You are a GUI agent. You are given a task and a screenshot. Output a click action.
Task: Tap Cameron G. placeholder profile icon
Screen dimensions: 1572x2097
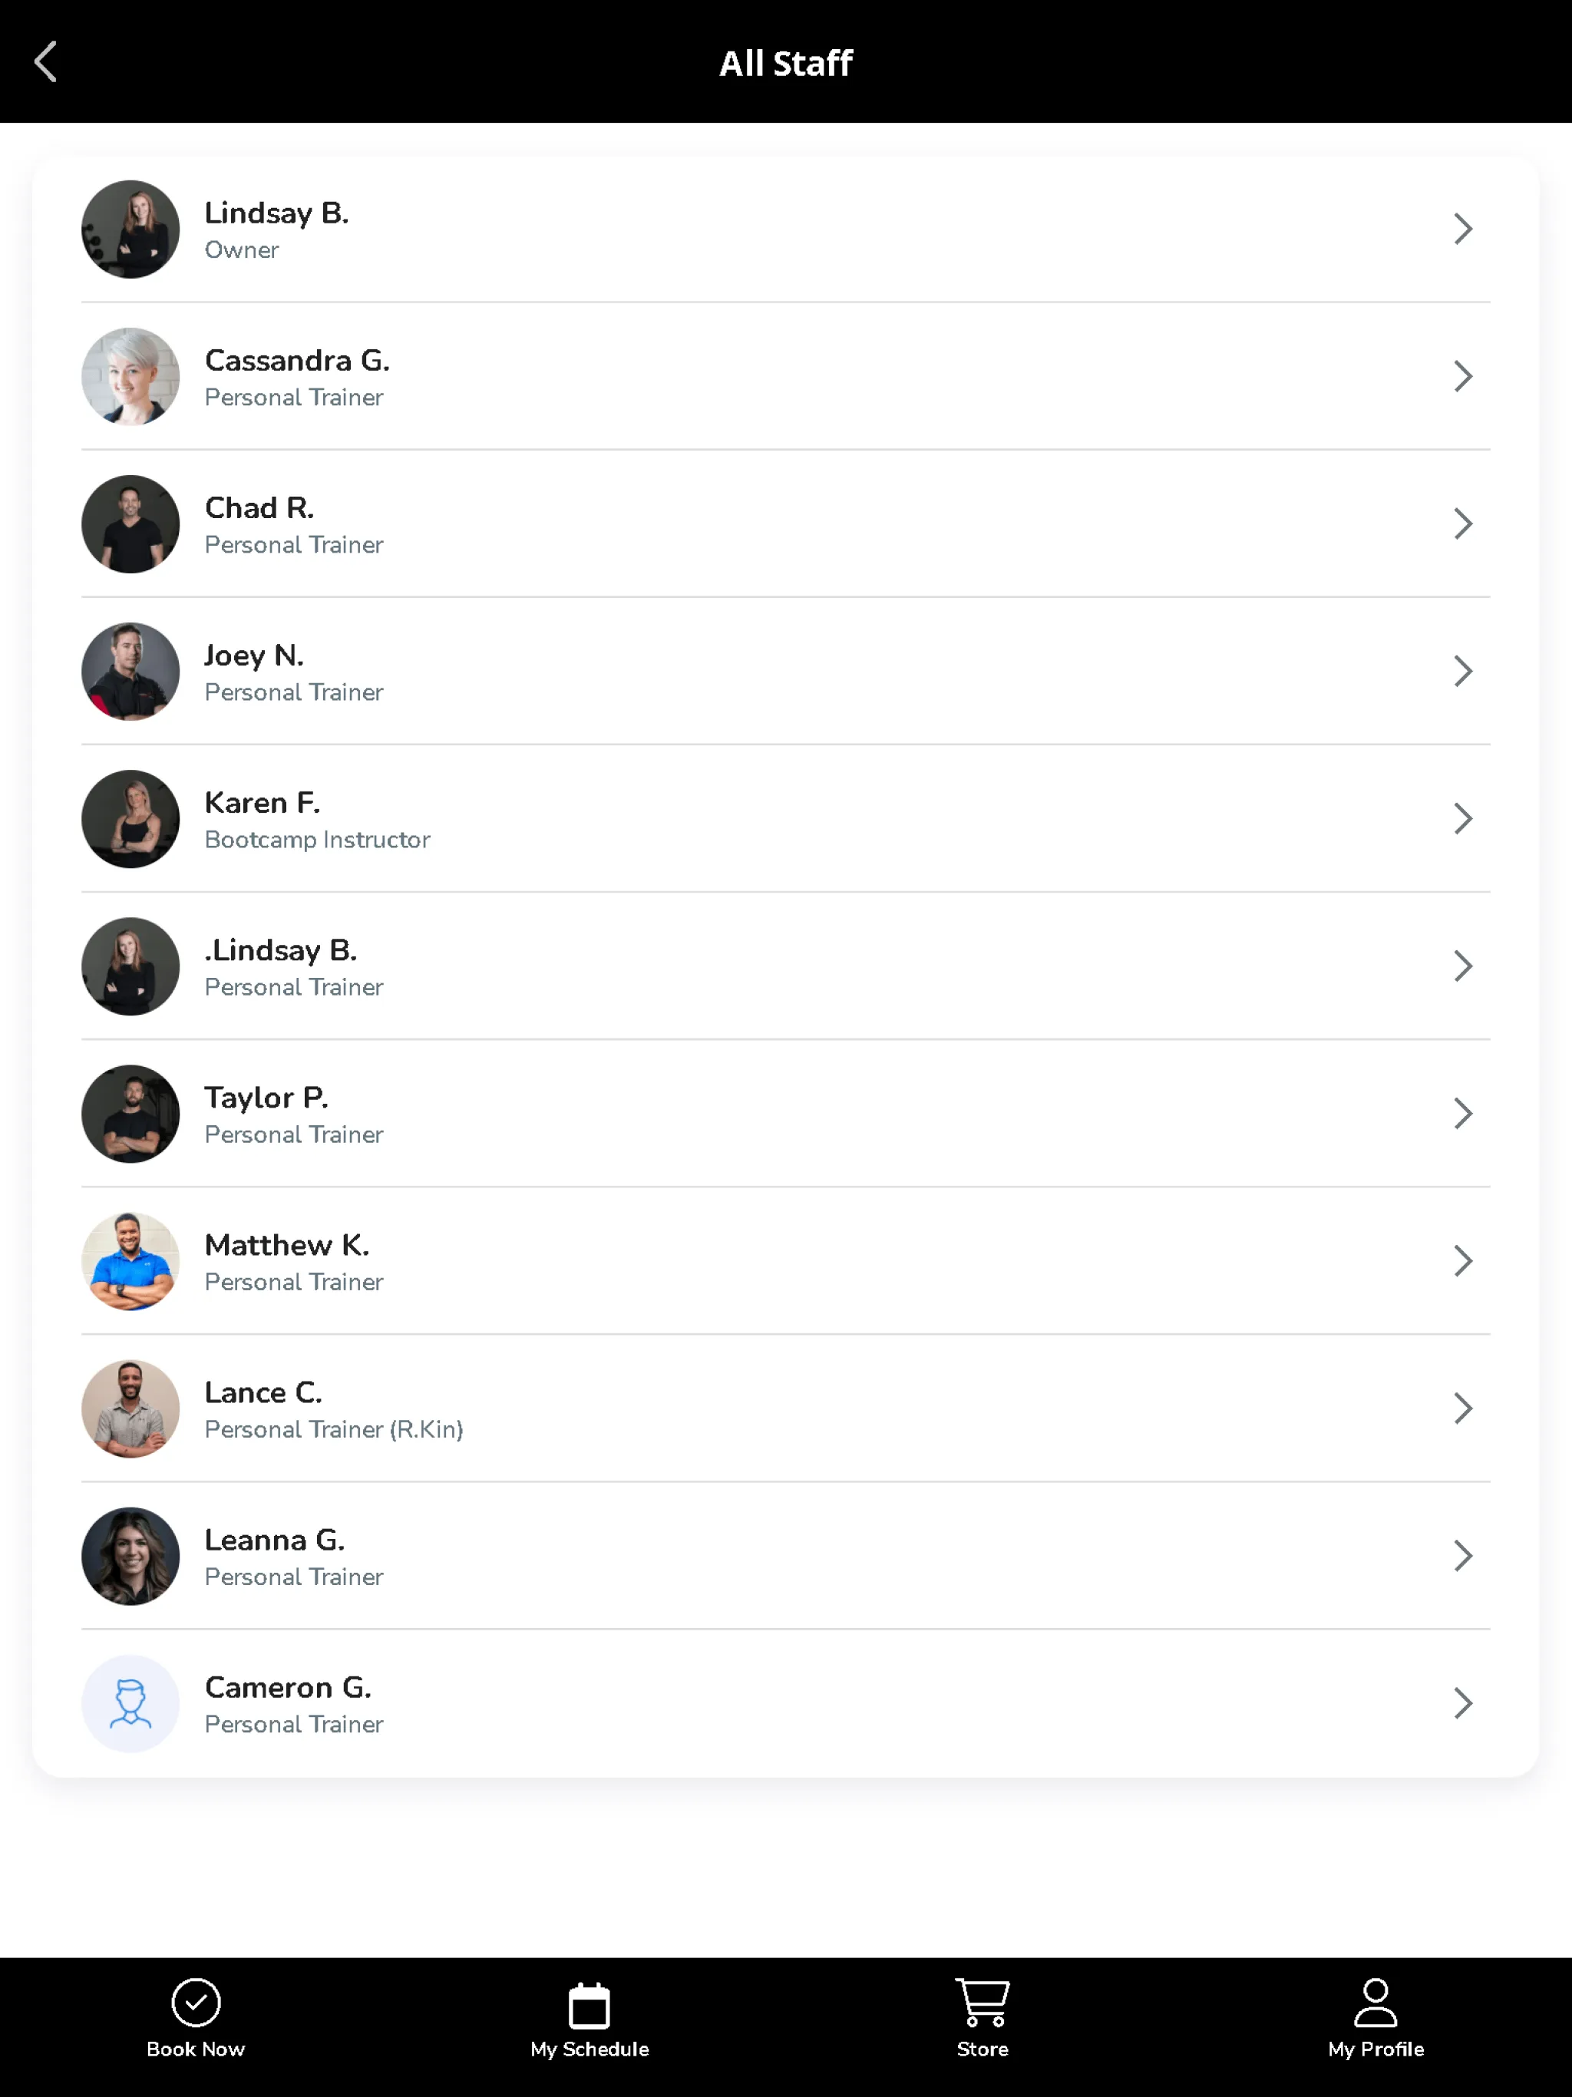pos(129,1702)
